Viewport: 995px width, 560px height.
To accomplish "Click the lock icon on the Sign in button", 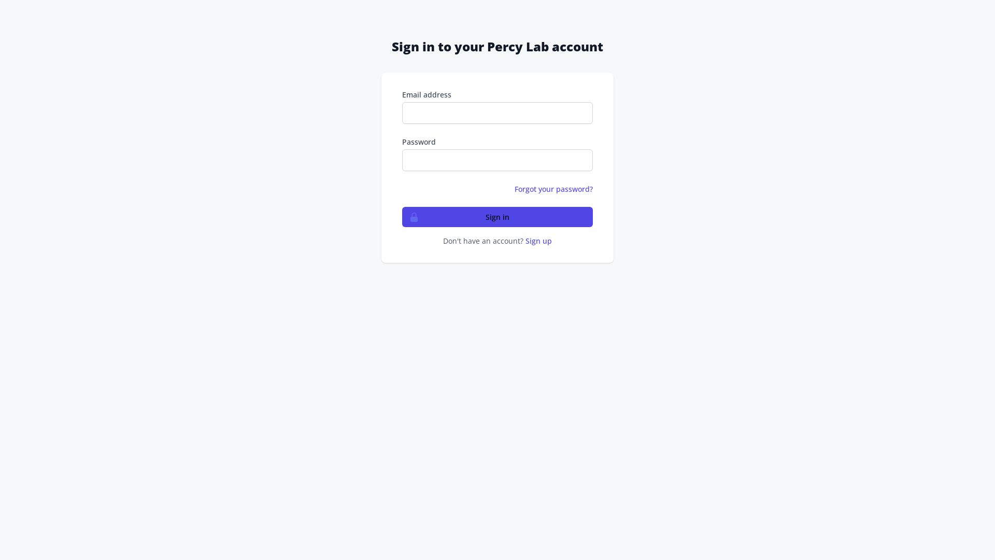I will click(414, 217).
